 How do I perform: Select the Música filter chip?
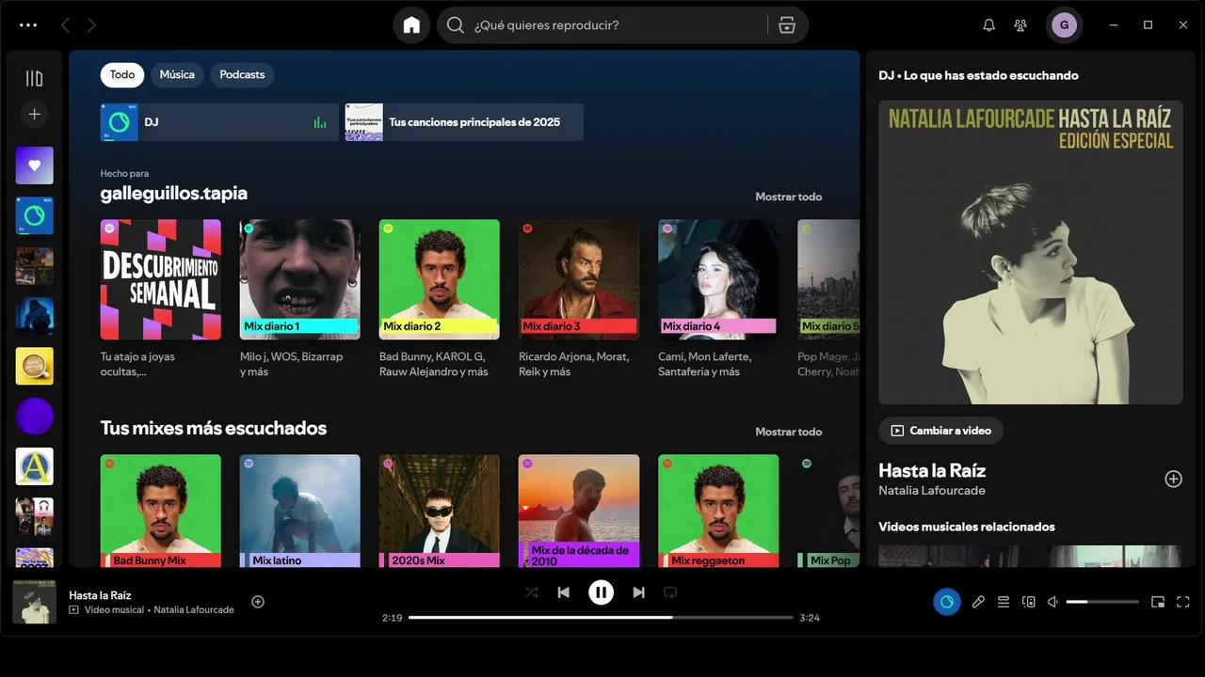tap(177, 74)
